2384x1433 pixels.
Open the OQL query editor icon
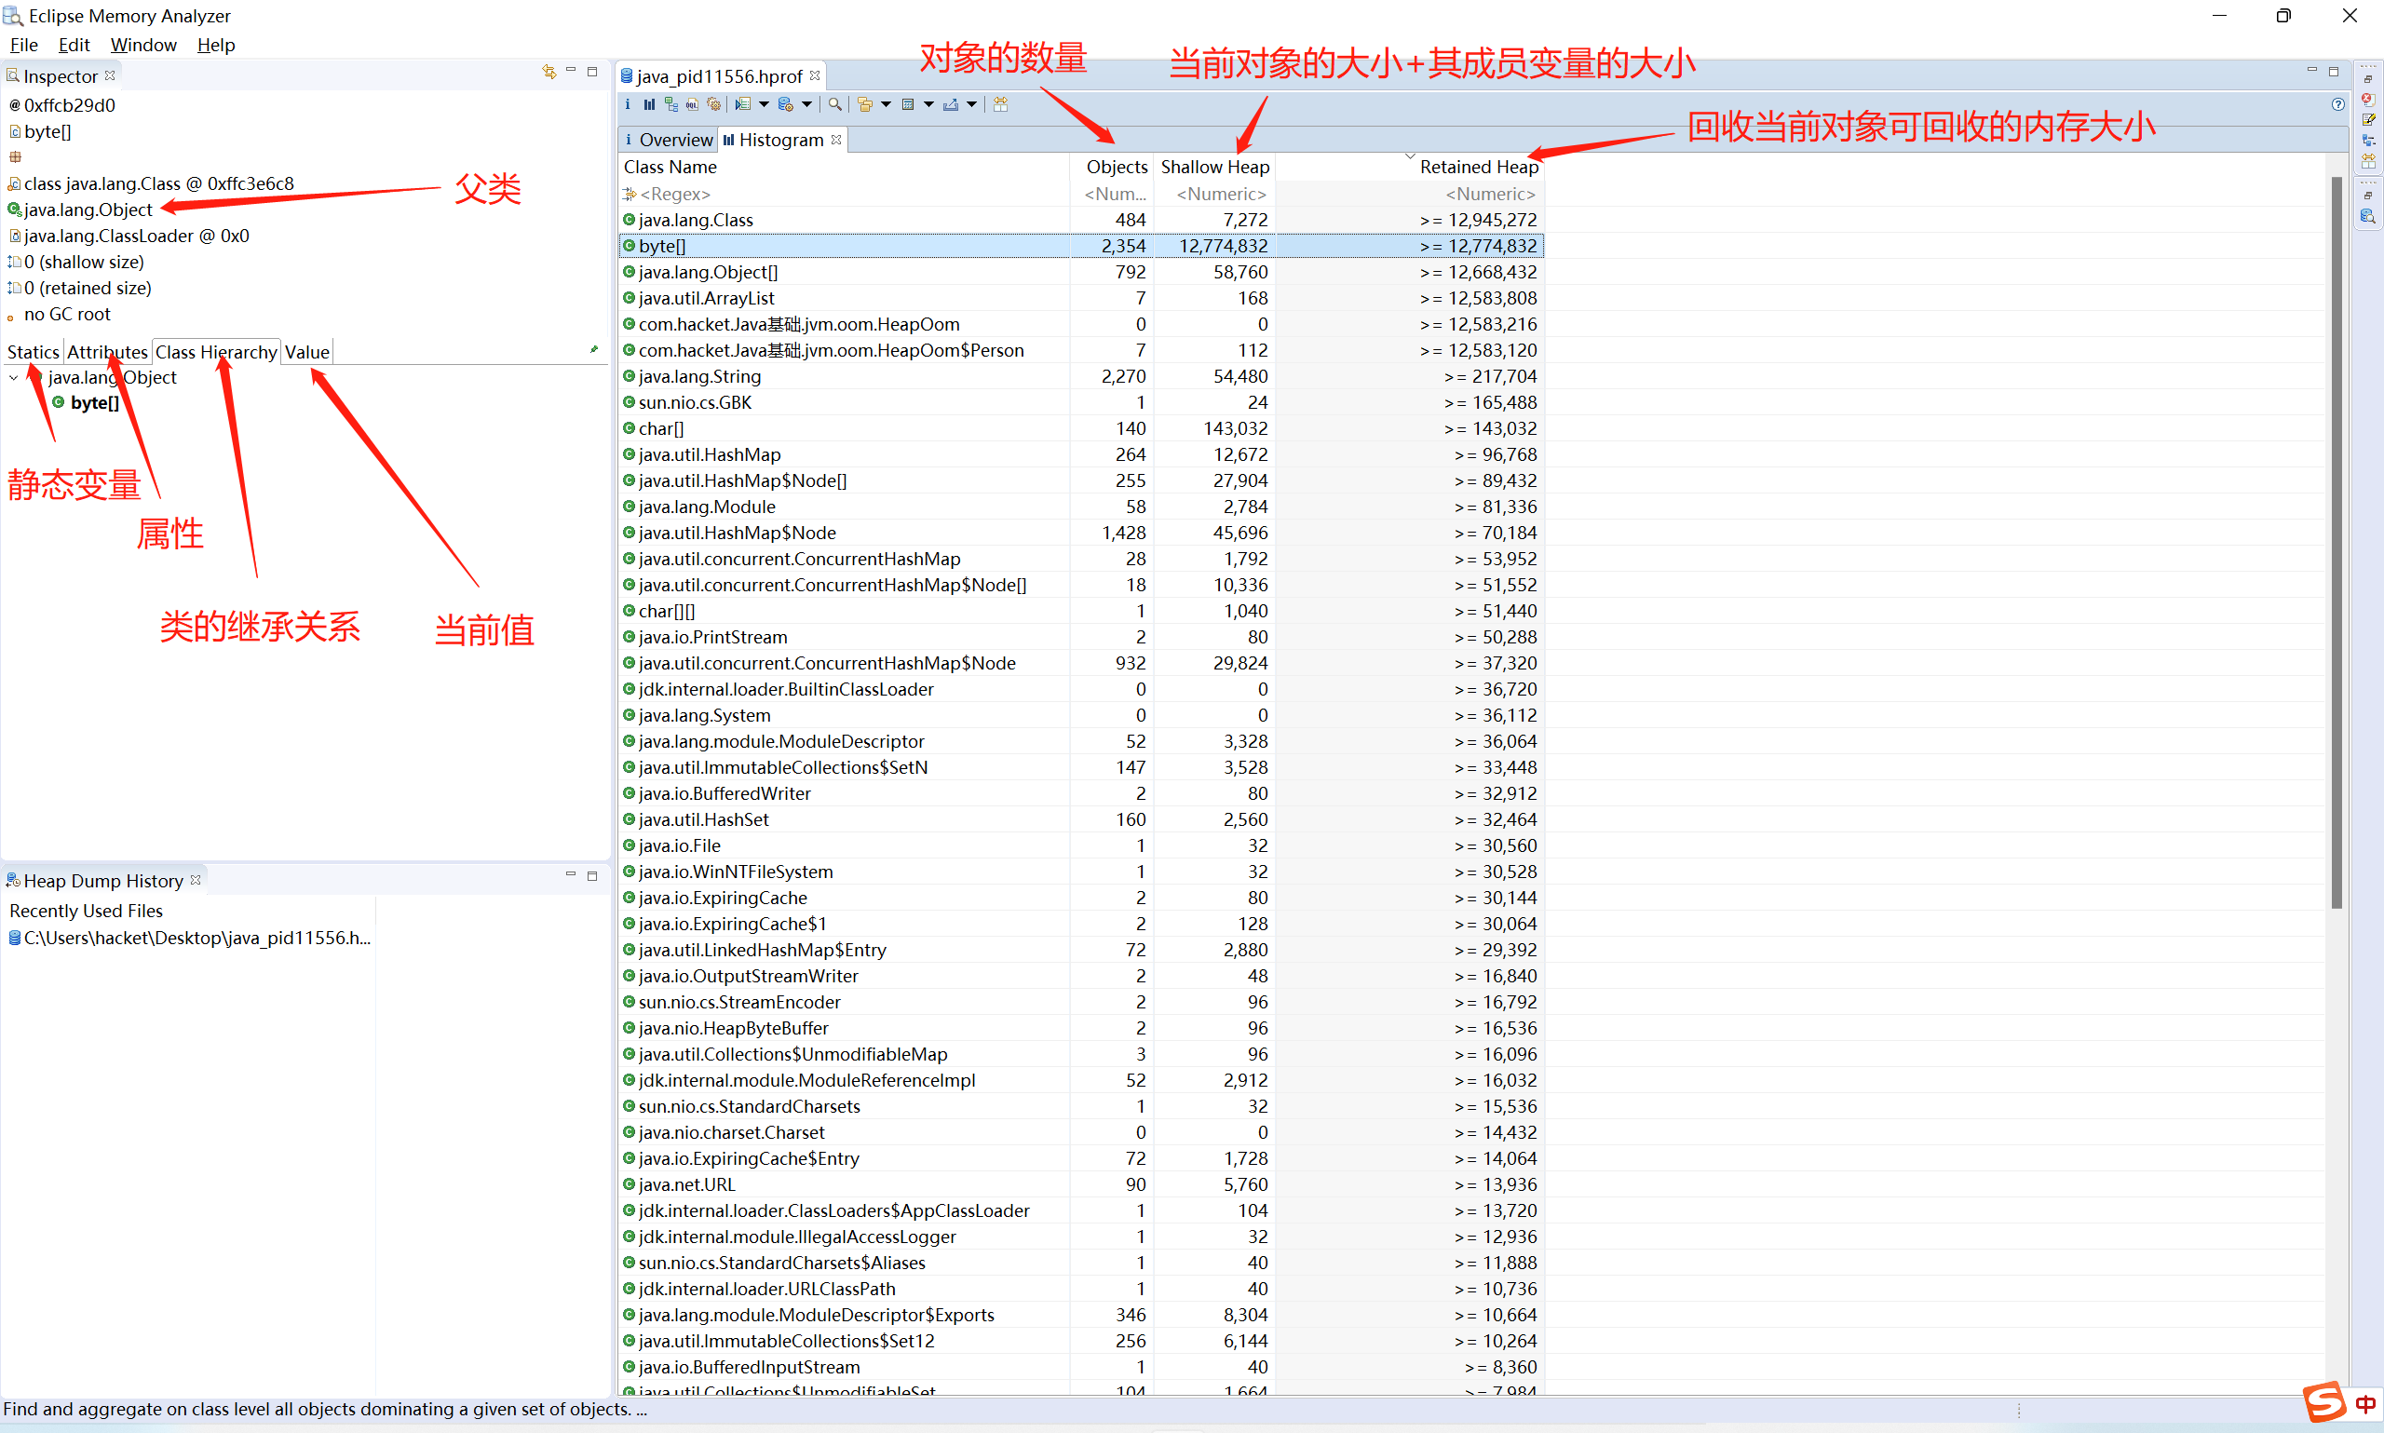point(692,104)
